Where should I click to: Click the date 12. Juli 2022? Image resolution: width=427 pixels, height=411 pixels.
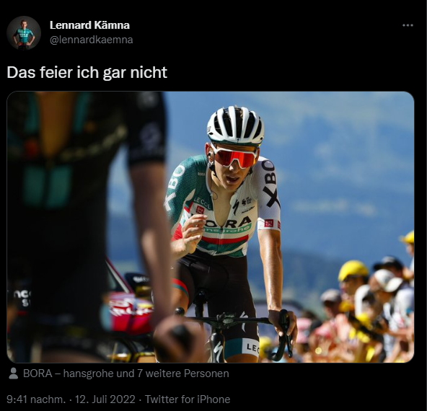coord(105,399)
